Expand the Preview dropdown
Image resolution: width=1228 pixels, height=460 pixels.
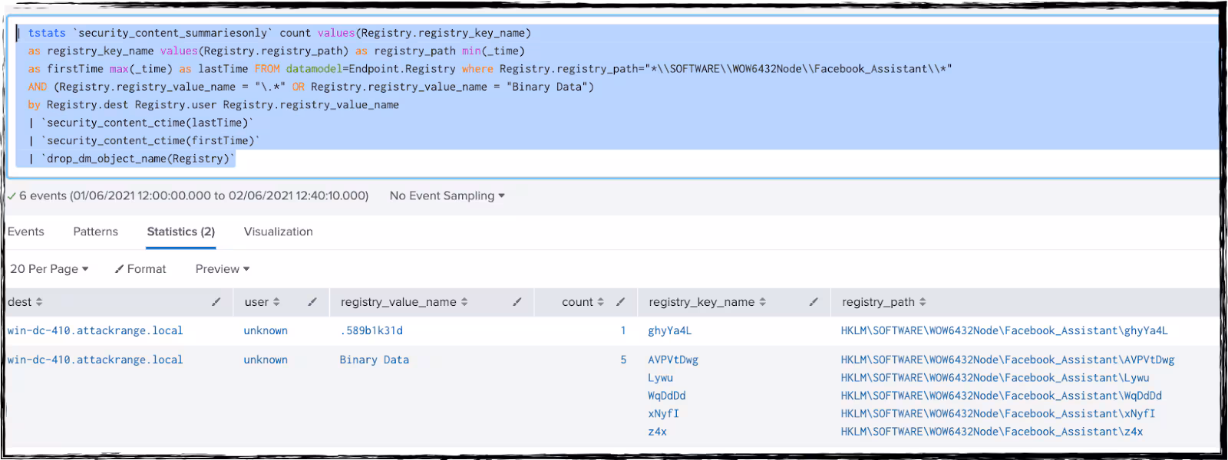pyautogui.click(x=222, y=269)
